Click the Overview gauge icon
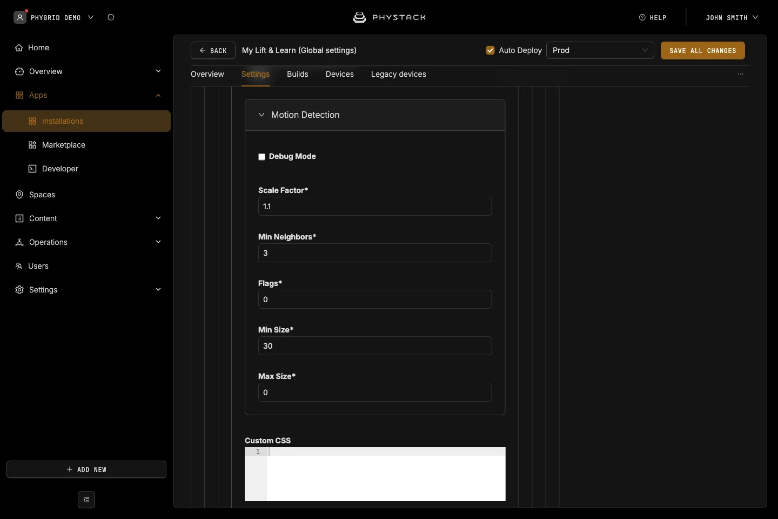Image resolution: width=778 pixels, height=519 pixels. pos(19,71)
